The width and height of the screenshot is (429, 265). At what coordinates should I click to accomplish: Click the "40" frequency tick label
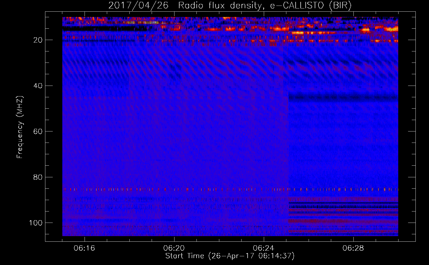[38, 86]
